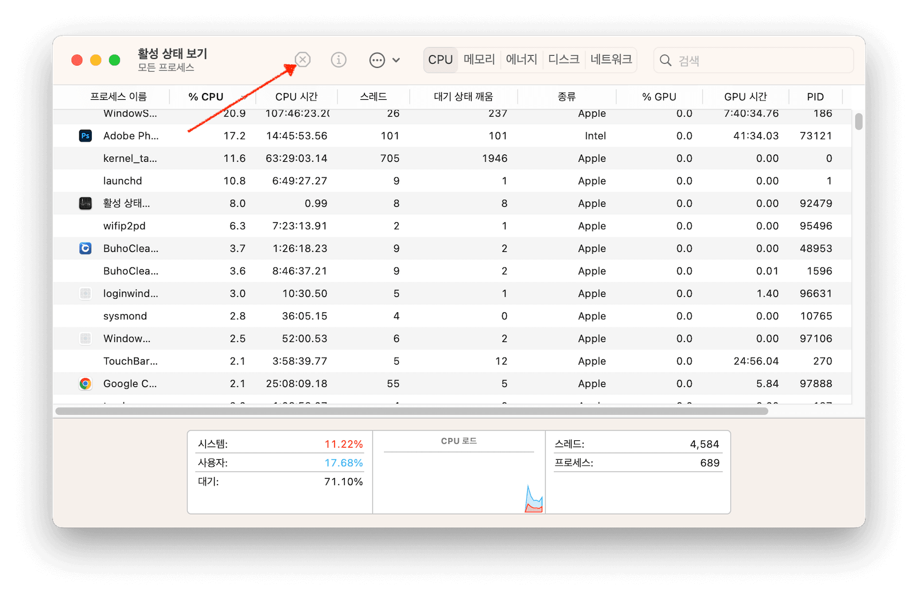Viewport: 918px width, 597px height.
Task: Click the yellow minimize window button
Action: (x=96, y=60)
